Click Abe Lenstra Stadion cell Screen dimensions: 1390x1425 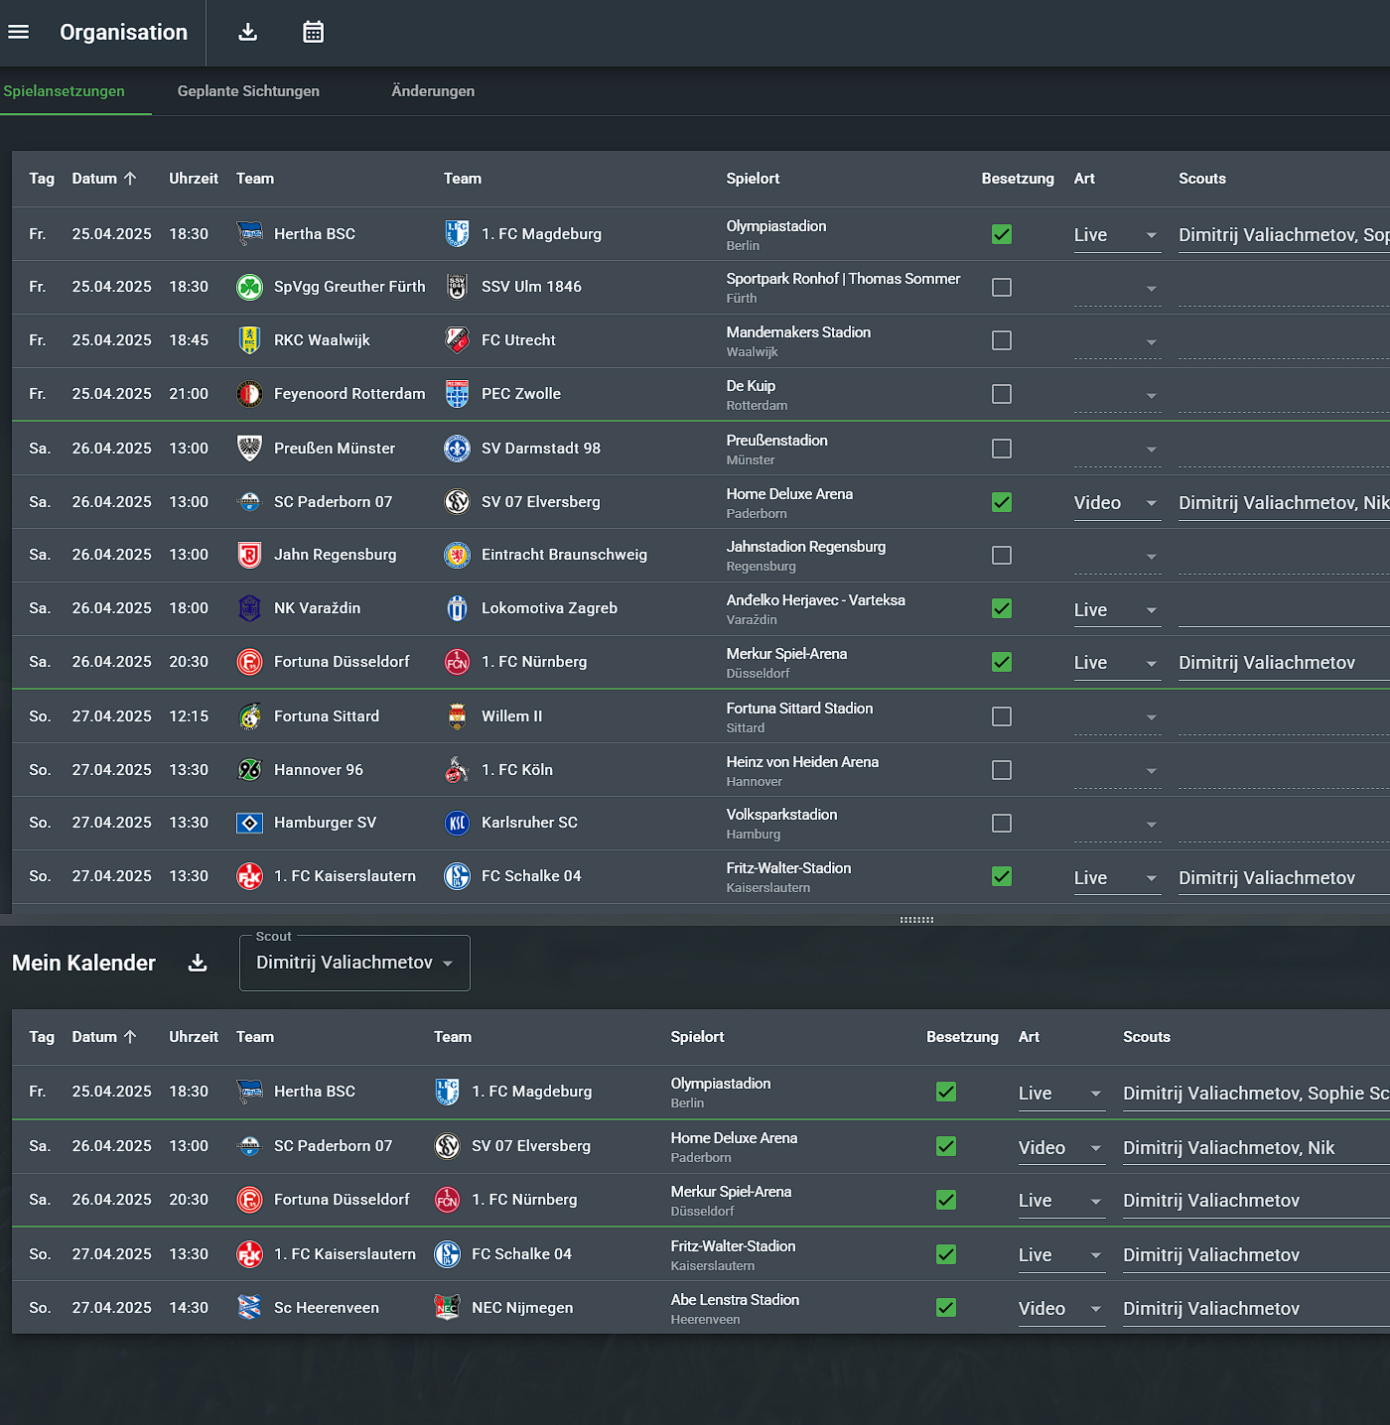735,1308
